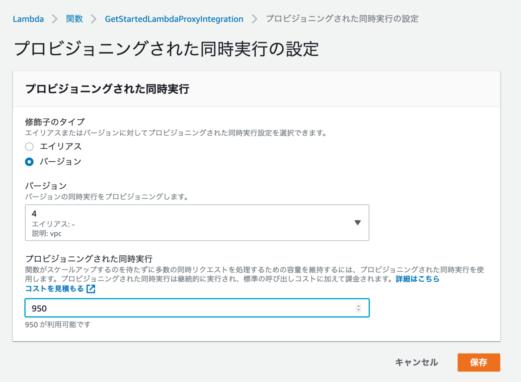Click the number stepper arrows in concurrency field
Viewport: 521px width, 382px height.
358,308
